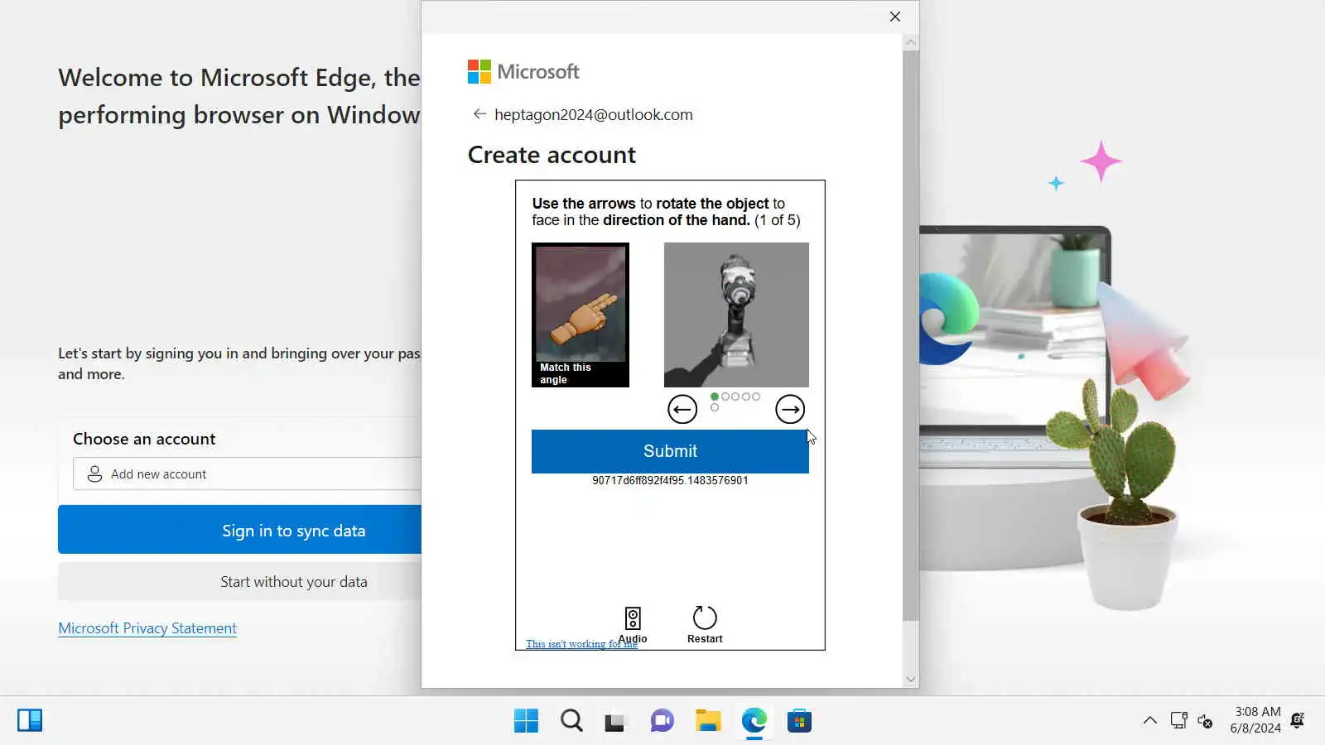
Task: Click the Microsoft Edge taskbar icon
Action: click(x=754, y=721)
